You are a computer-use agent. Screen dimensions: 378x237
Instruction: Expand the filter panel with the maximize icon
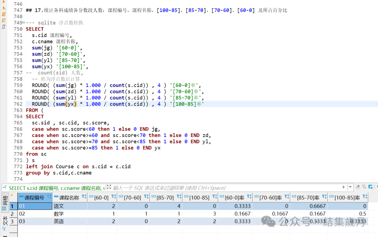[x=109, y=187]
